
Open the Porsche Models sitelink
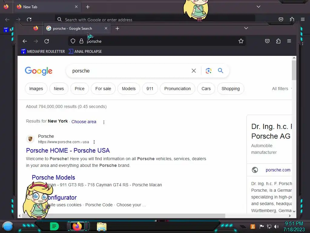(53, 177)
